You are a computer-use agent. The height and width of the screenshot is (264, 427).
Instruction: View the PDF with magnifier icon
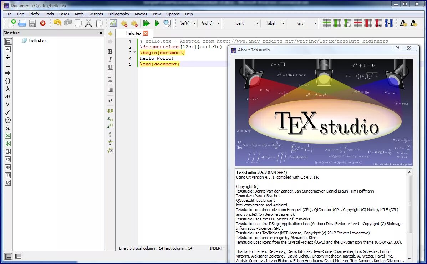point(167,23)
